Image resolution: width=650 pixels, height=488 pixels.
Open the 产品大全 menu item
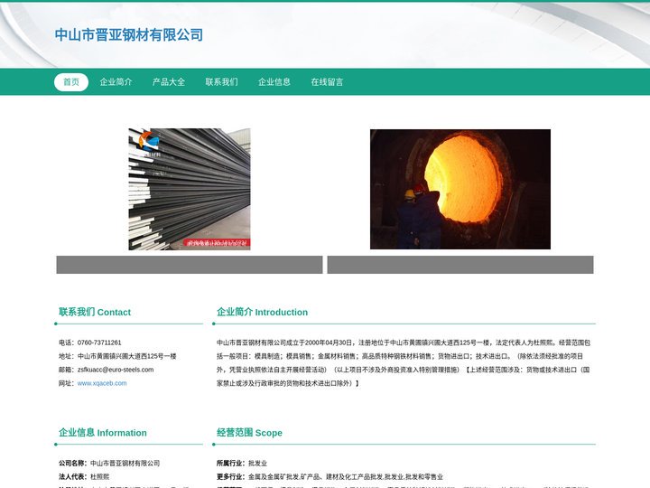[168, 81]
